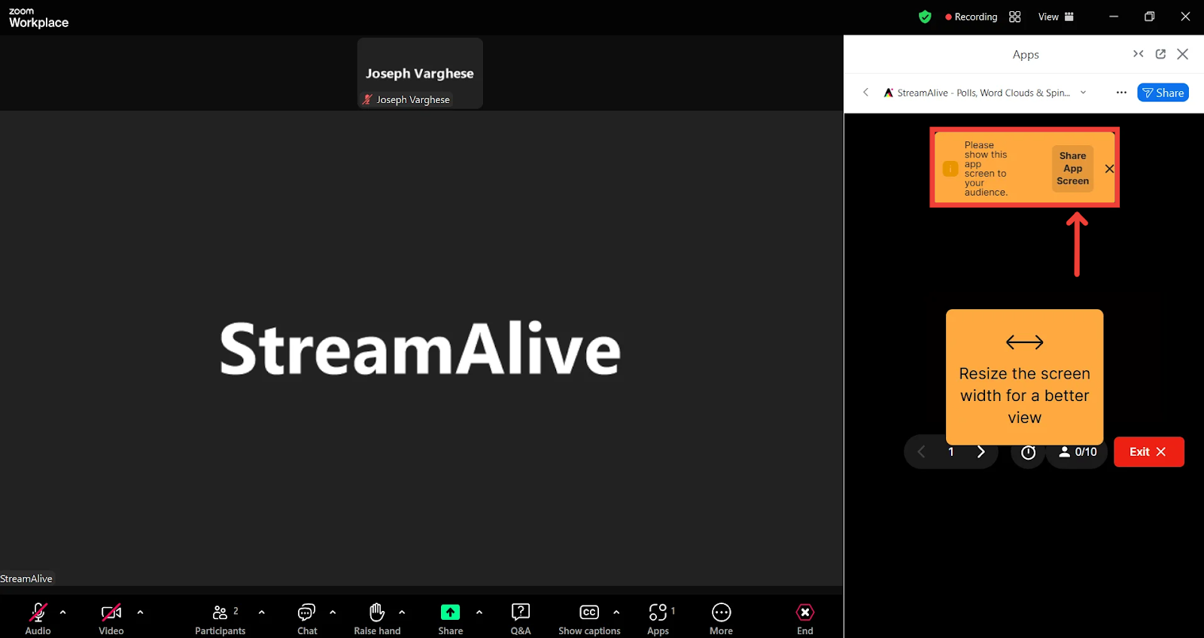Open share options arrow beside Share

(x=479, y=612)
